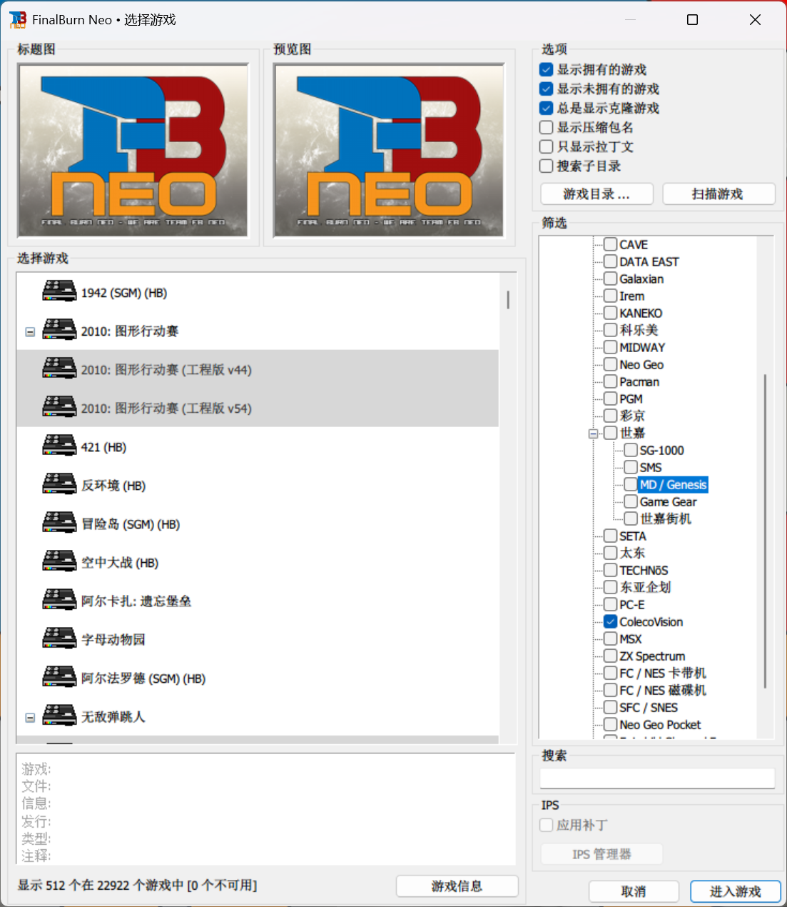This screenshot has width=787, height=907.
Task: Select the Galaxian filter label
Action: pyautogui.click(x=641, y=279)
